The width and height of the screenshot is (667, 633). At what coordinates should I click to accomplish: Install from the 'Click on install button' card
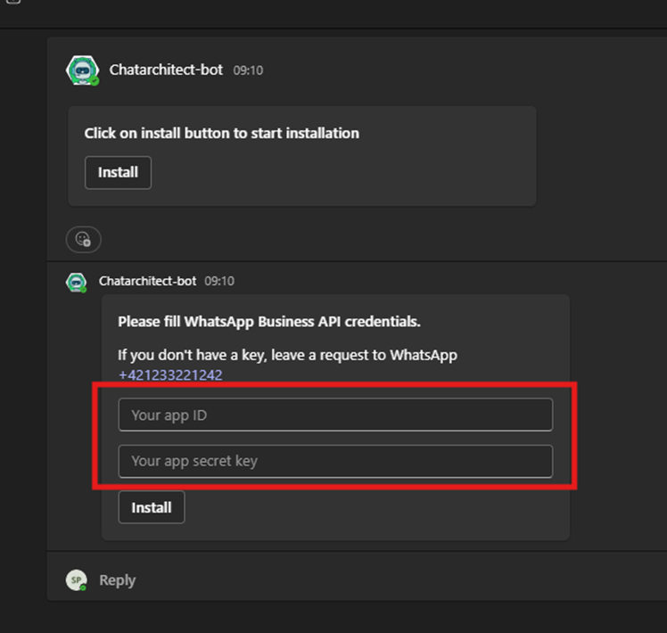coord(118,172)
